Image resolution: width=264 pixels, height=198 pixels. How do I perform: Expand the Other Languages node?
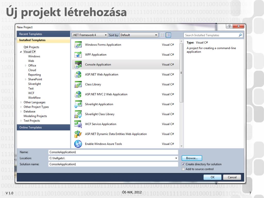click(x=21, y=102)
